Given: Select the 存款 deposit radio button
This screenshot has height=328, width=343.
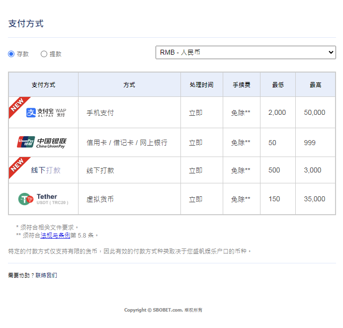Looking at the screenshot, I should tap(11, 54).
